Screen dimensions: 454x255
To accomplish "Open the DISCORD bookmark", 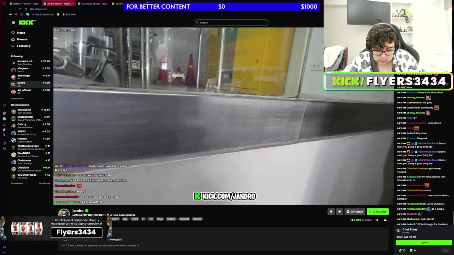I will point(69,15).
